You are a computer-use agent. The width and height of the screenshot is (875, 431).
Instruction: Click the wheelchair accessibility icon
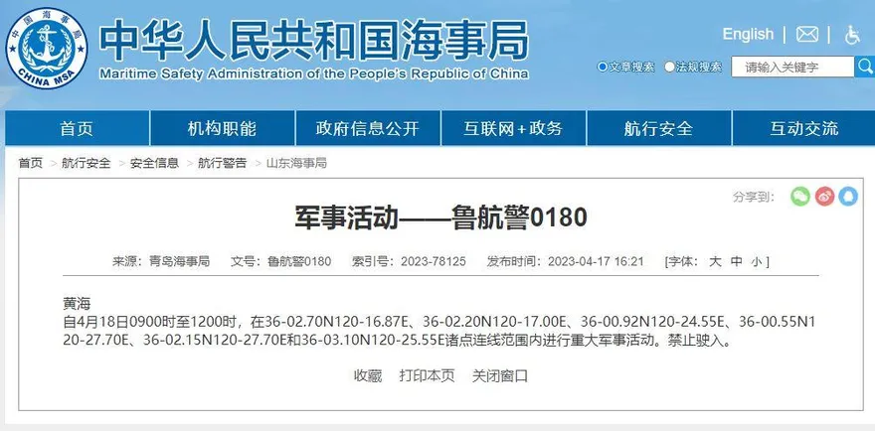pyautogui.click(x=852, y=35)
